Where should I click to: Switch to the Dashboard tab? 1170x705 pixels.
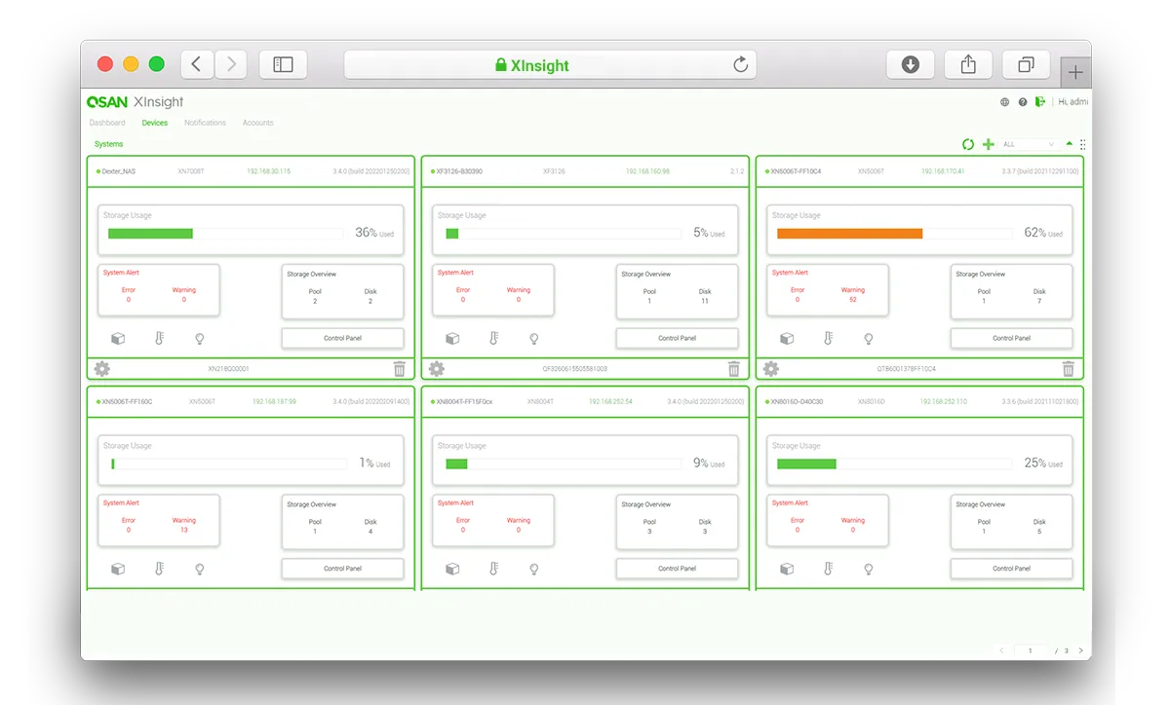[107, 123]
